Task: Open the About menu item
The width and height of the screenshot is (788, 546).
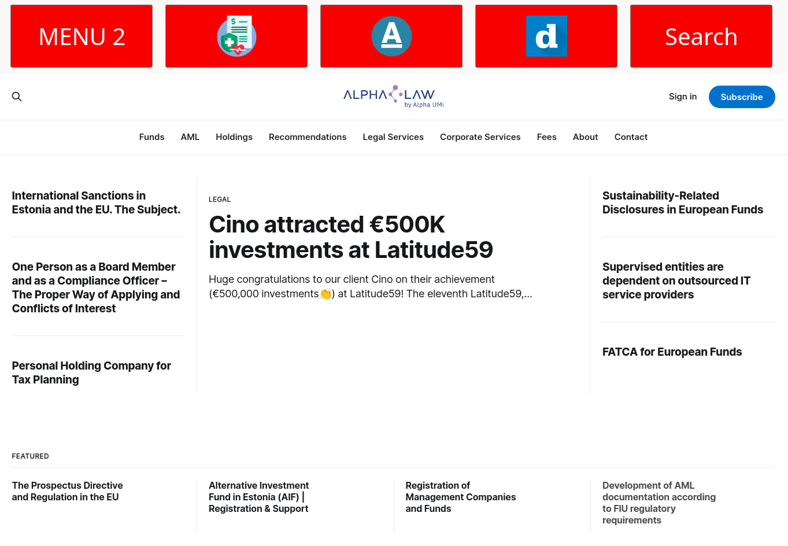Action: tap(586, 137)
